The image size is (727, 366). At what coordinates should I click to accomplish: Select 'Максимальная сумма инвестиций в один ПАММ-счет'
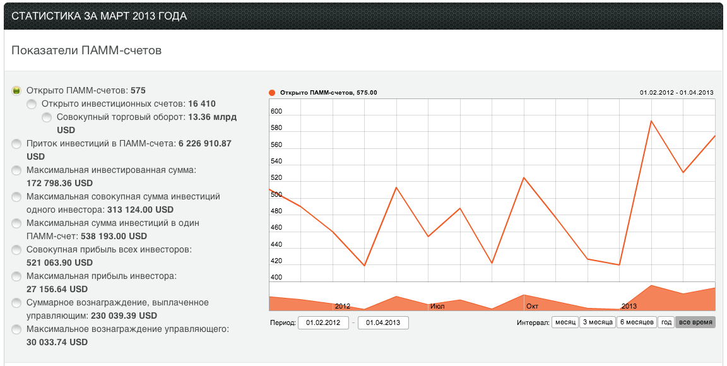16,223
